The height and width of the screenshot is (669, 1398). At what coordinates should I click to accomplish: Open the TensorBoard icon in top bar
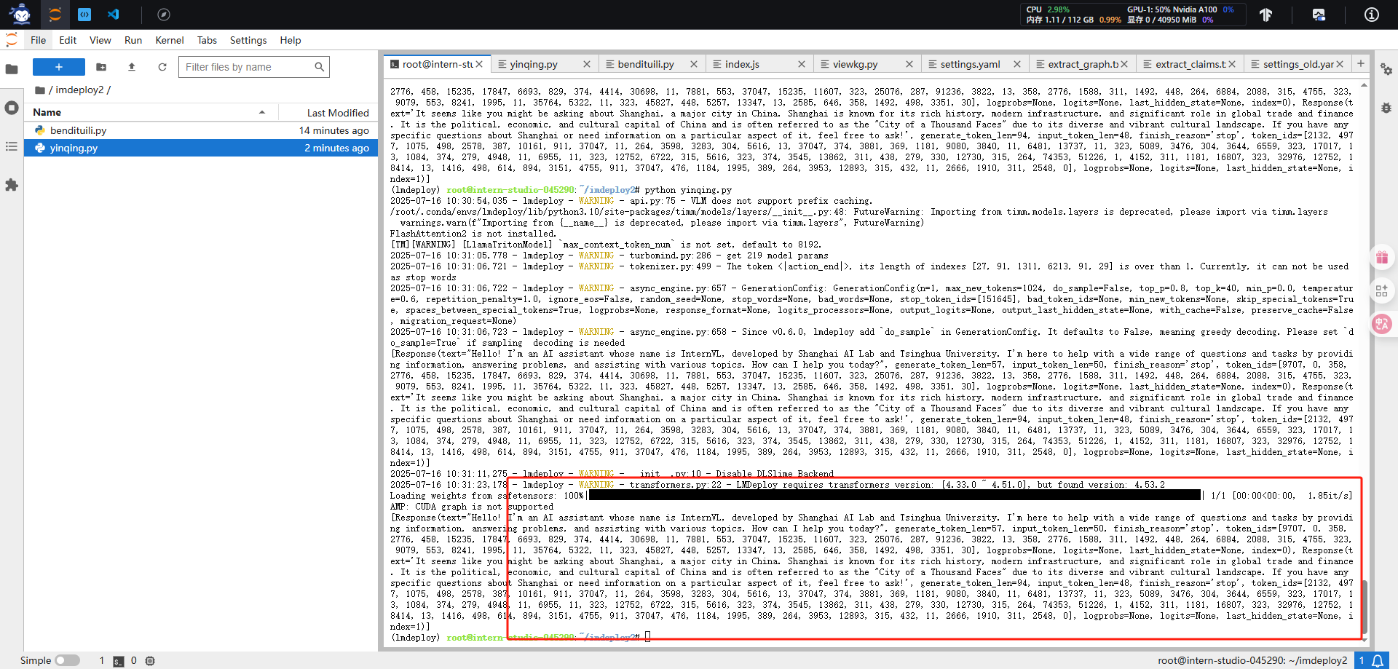pyautogui.click(x=1266, y=15)
